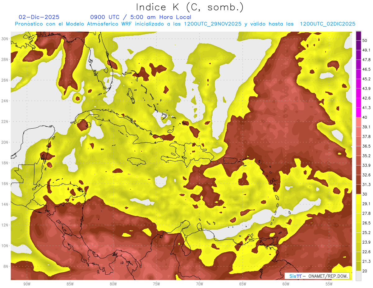Click the colorbar value 22.6
The height and width of the screenshot is (288, 373).
coord(367,252)
